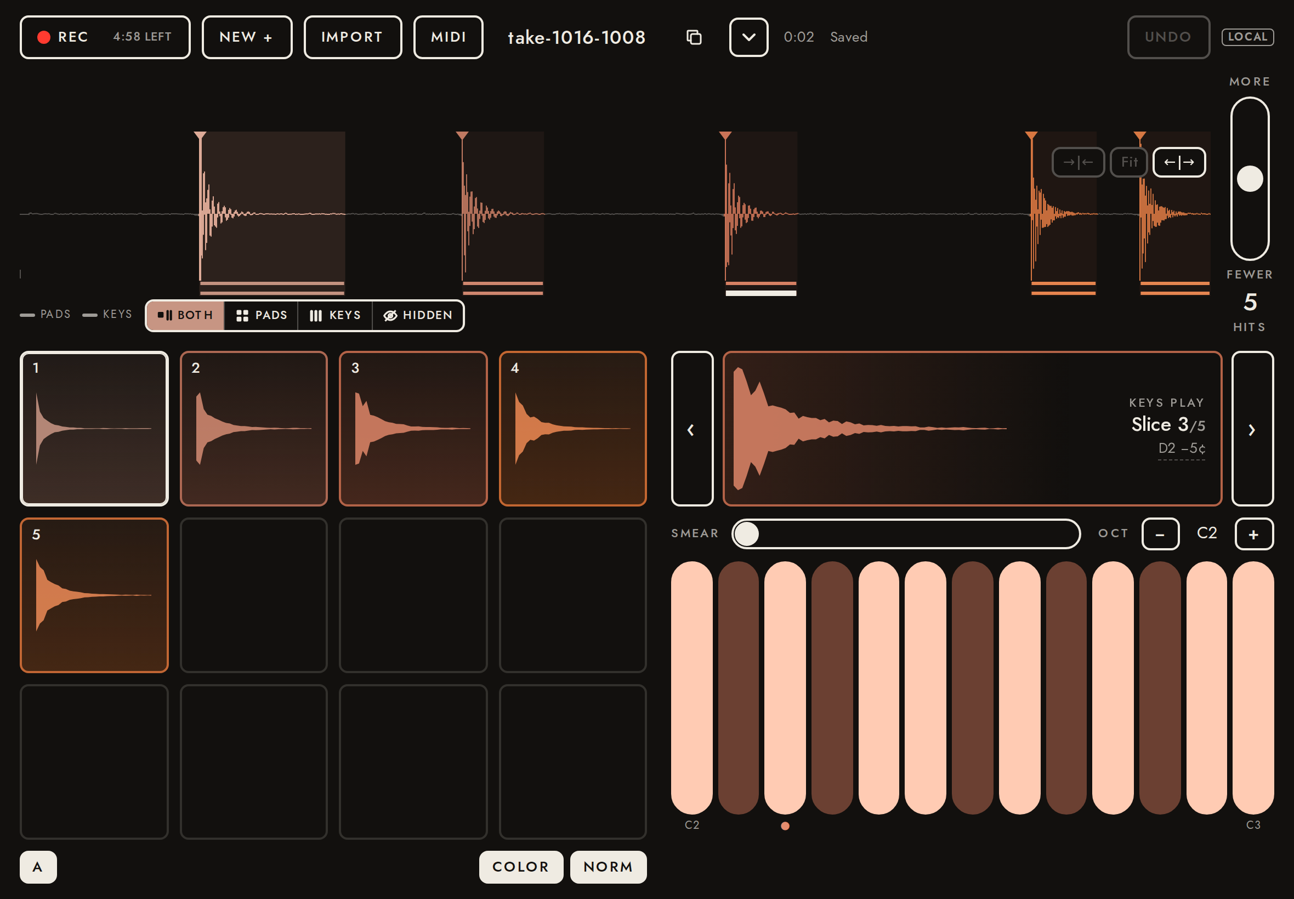Trigger pad 2
This screenshot has width=1294, height=899.
pyautogui.click(x=253, y=429)
